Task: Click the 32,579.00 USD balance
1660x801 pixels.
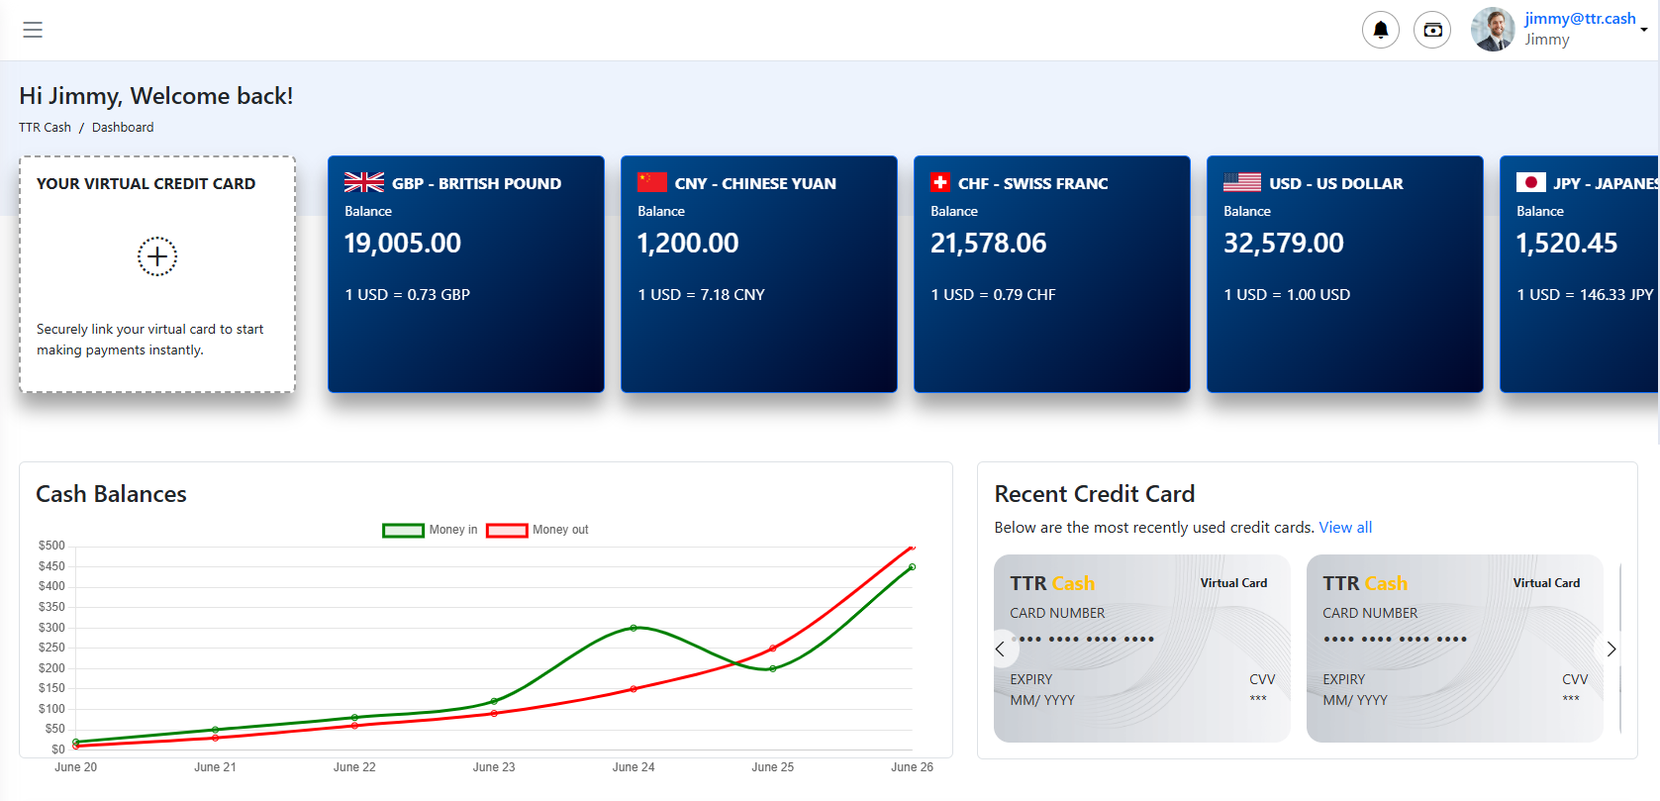Action: (1284, 243)
